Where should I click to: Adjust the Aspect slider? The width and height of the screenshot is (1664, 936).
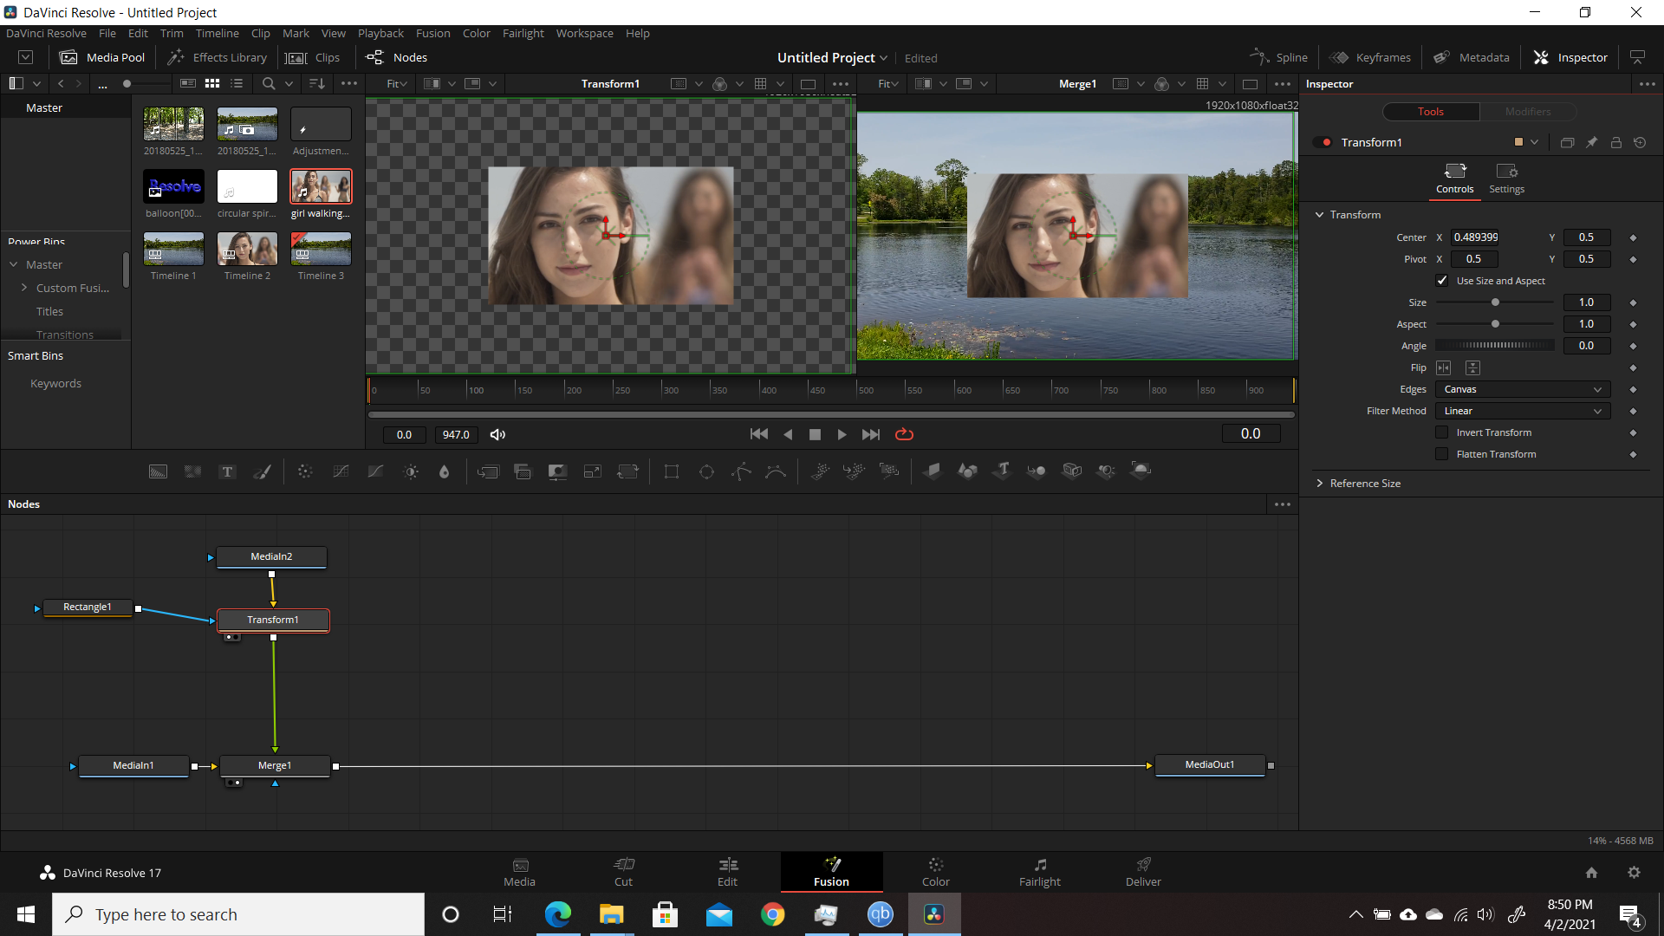click(x=1495, y=324)
